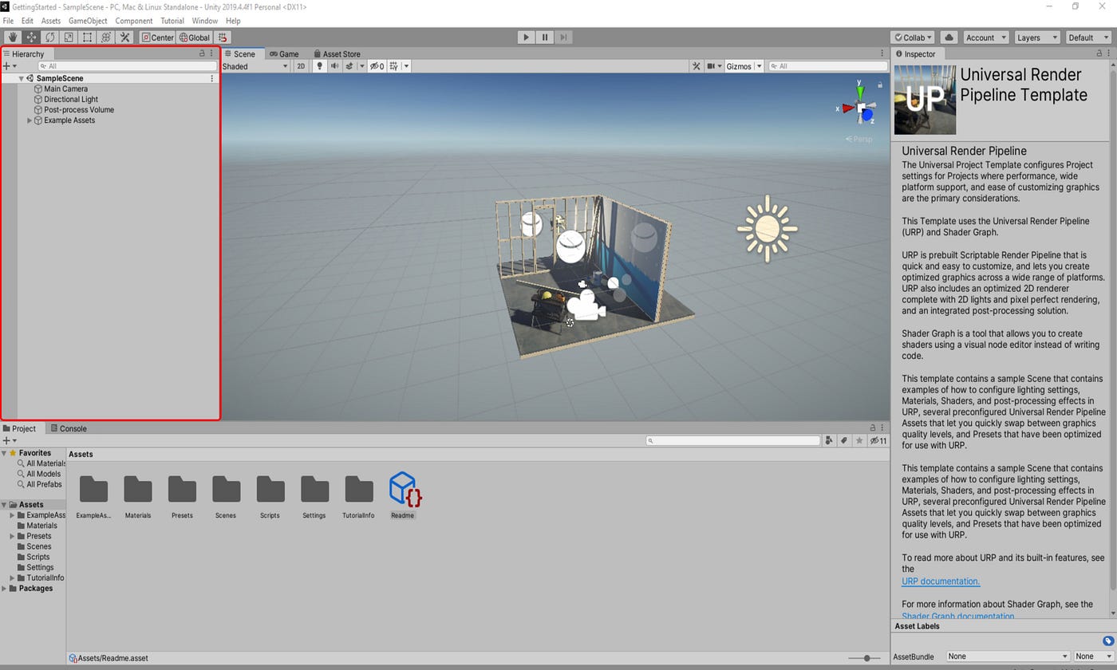The height and width of the screenshot is (670, 1117).
Task: Click the Step frame button
Action: pos(563,37)
